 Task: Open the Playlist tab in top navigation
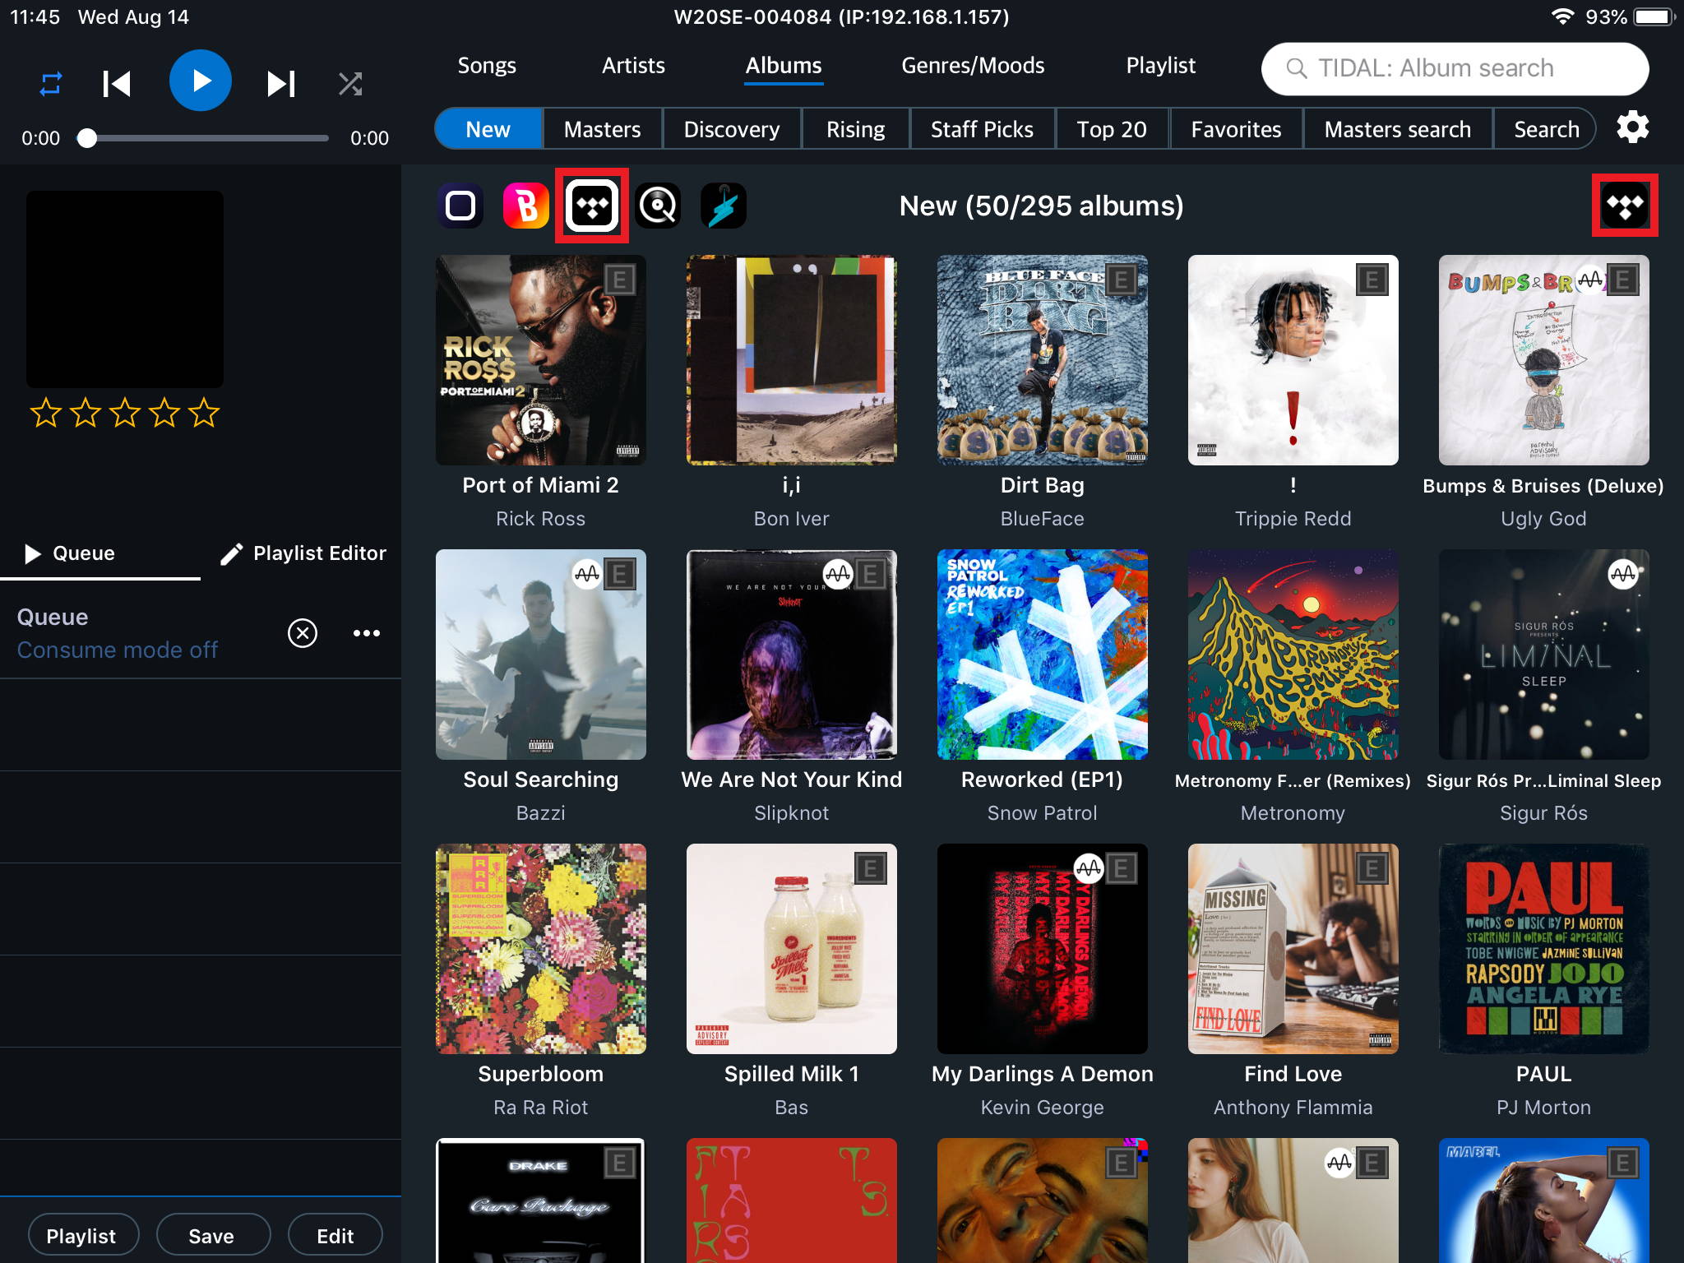1160,66
